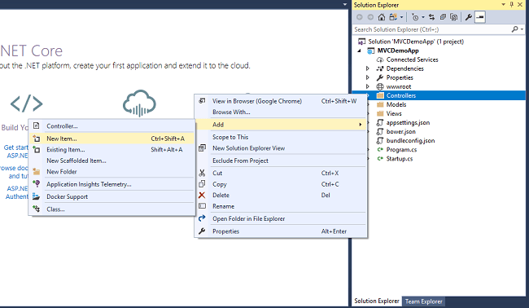The width and height of the screenshot is (529, 308).
Task: Collapse the MVCDemoApp project node
Action: [359, 51]
